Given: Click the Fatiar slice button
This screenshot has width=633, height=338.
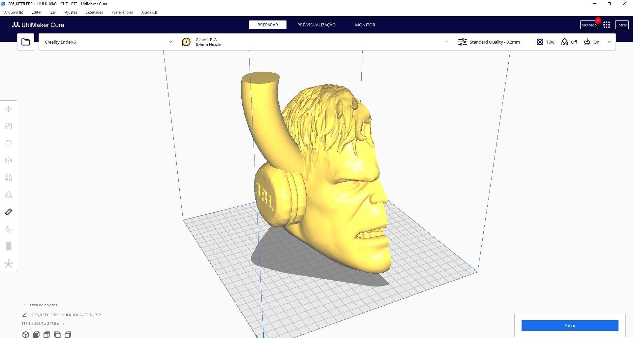Looking at the screenshot, I should tap(570, 325).
